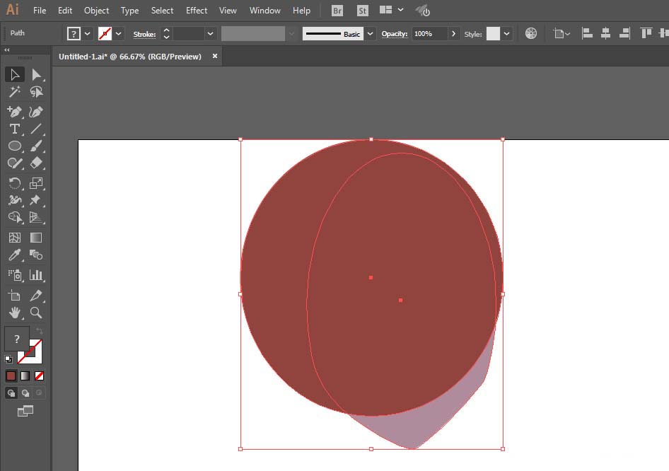Image resolution: width=669 pixels, height=471 pixels.
Task: Set paint to None mode
Action: (40, 376)
